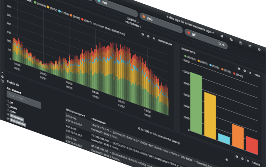The height and width of the screenshot is (167, 266).
Task: Click hits legend entry (7672)
Action: point(202,62)
